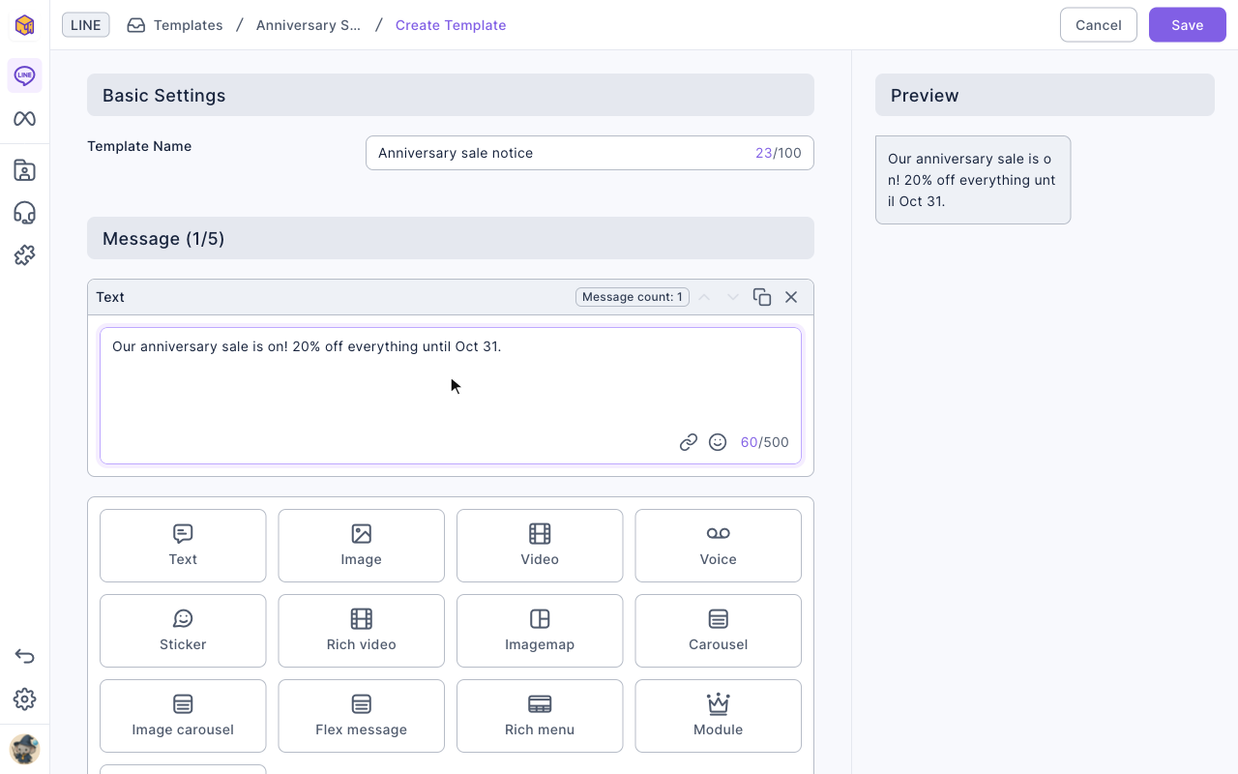Save the template

[1188, 25]
